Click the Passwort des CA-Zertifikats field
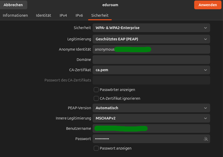This screenshot has width=223, height=157. coord(151,80)
